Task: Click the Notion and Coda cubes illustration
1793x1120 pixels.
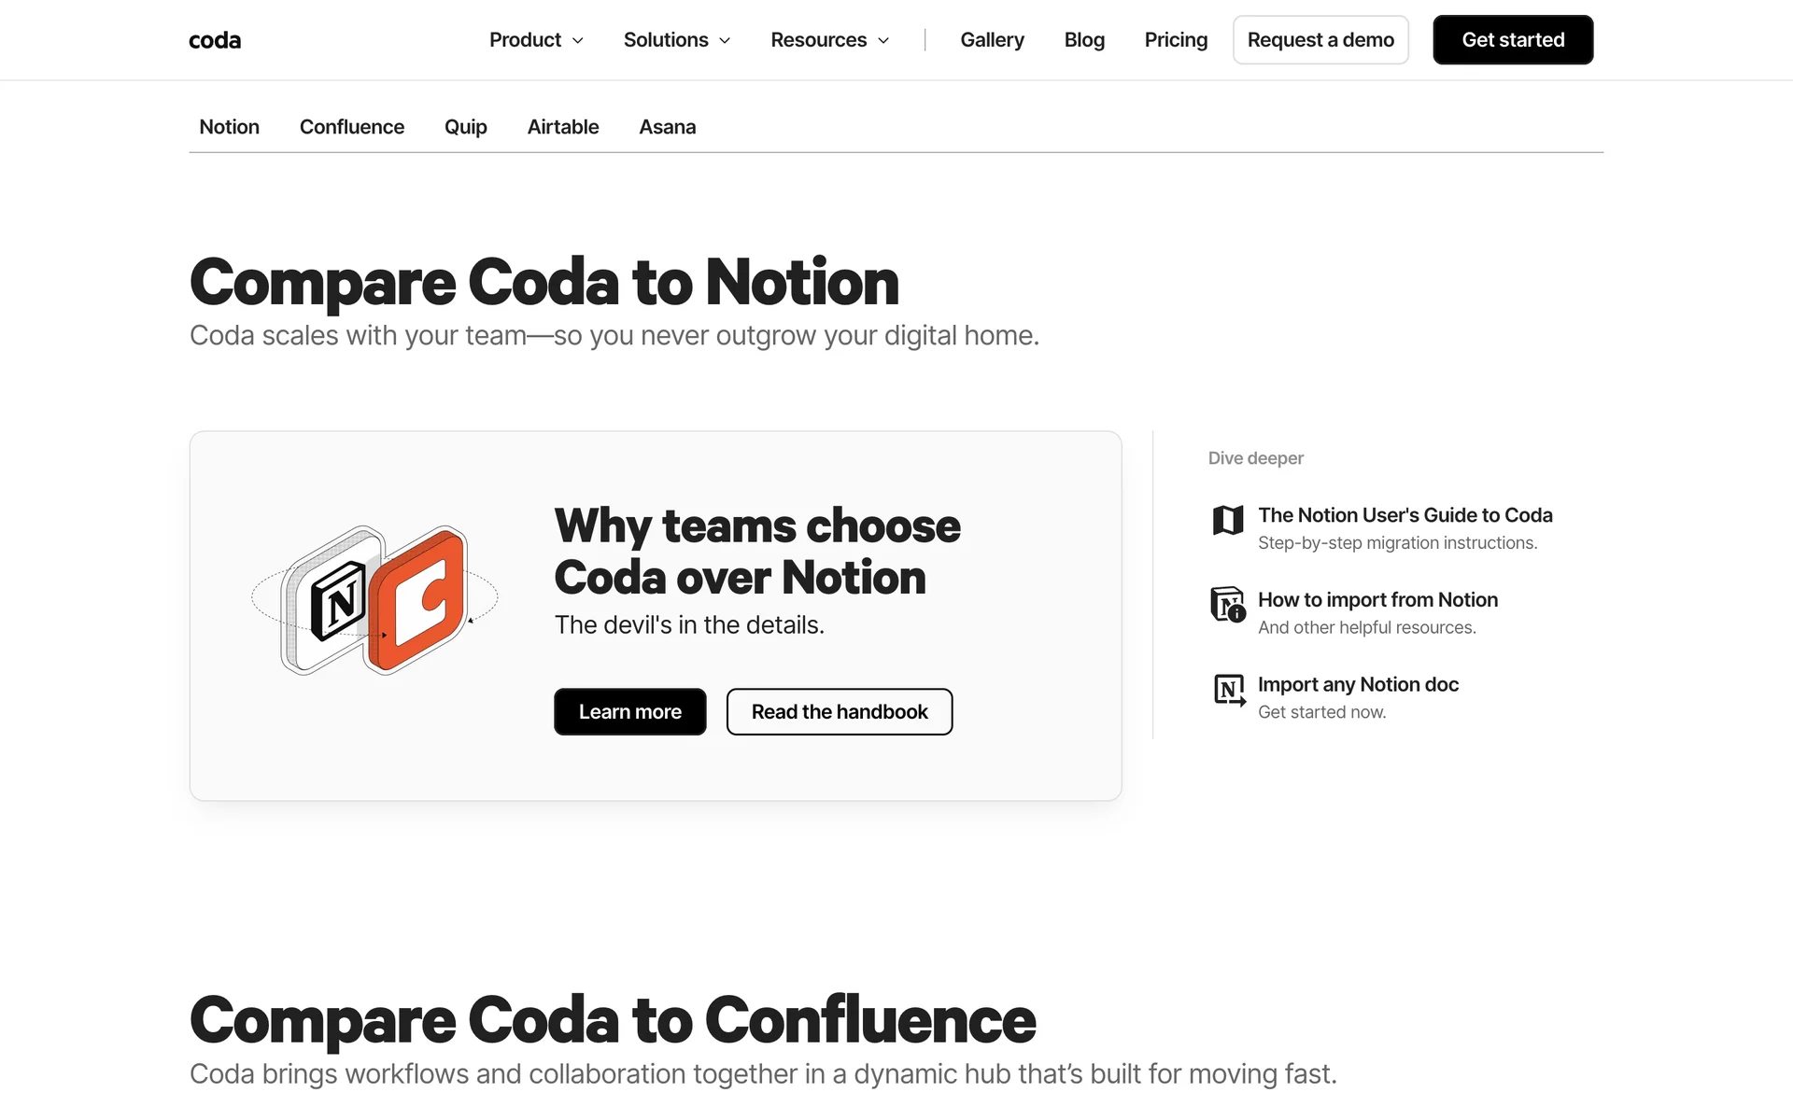Action: (375, 600)
